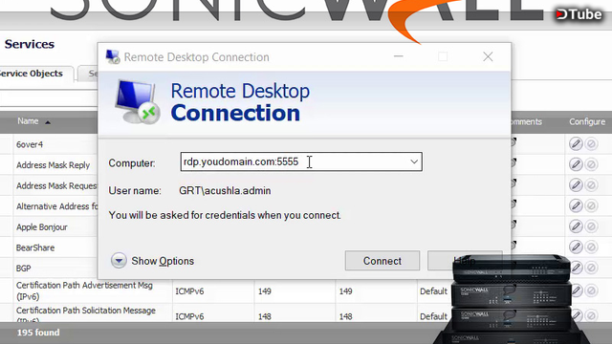Click Remote Desktop Connection title bar icon
Image resolution: width=612 pixels, height=344 pixels.
click(113, 57)
